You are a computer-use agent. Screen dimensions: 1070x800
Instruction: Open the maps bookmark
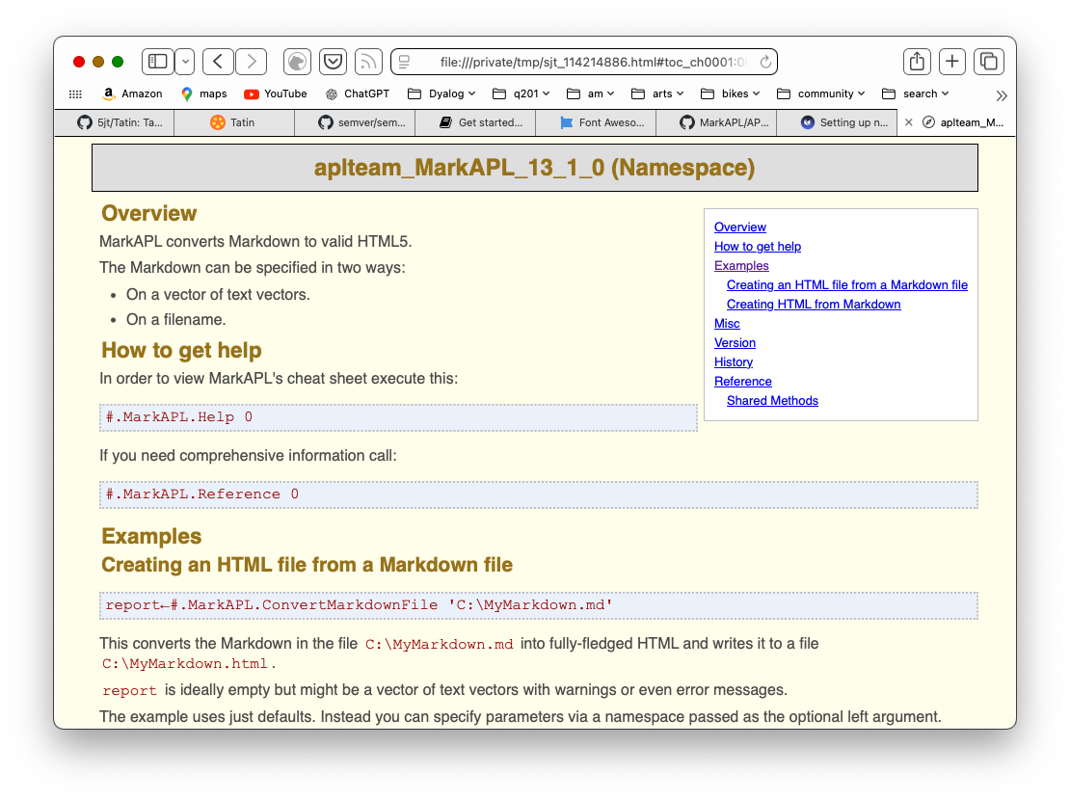coord(204,93)
